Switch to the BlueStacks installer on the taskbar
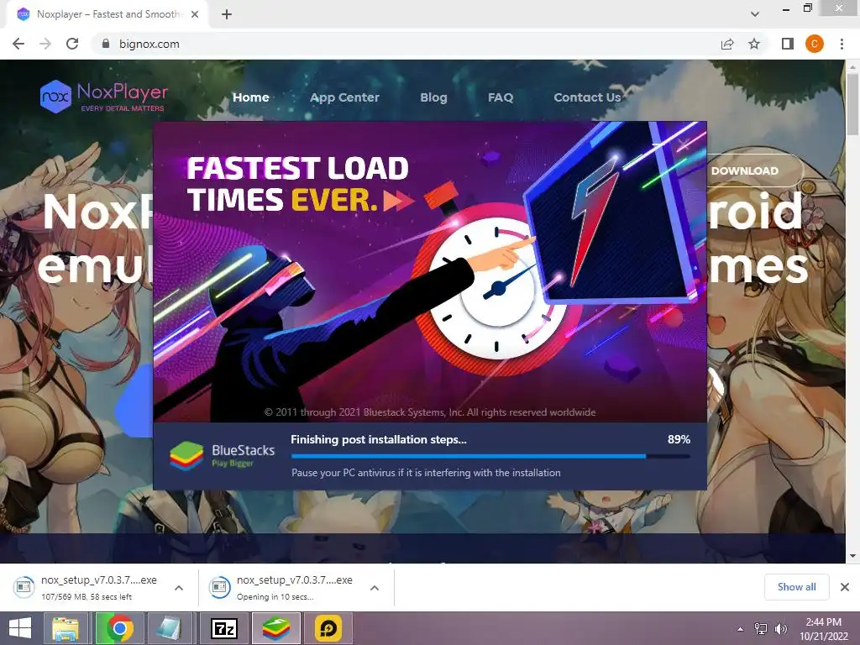This screenshot has height=645, width=860. point(276,628)
